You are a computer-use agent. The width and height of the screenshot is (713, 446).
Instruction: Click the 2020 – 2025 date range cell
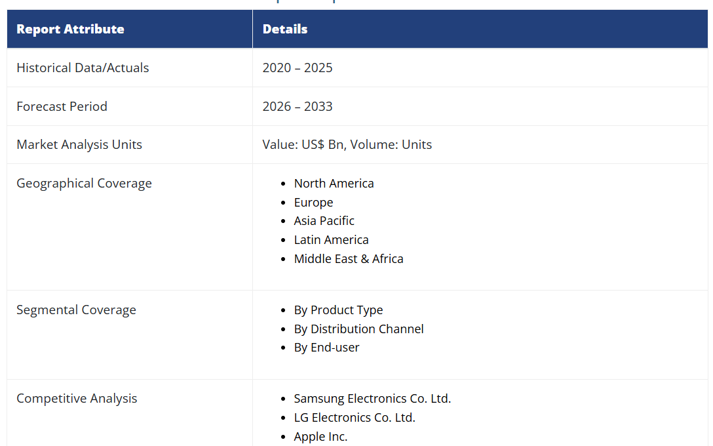[297, 68]
